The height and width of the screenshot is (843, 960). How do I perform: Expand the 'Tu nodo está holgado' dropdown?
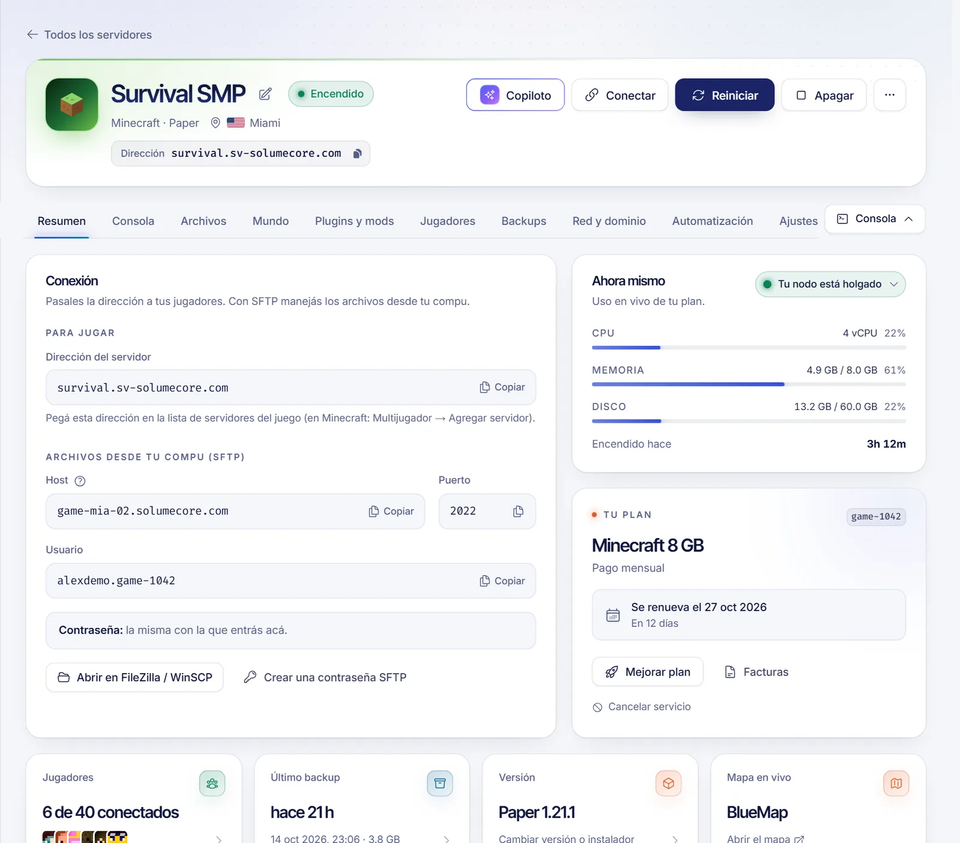coord(830,284)
